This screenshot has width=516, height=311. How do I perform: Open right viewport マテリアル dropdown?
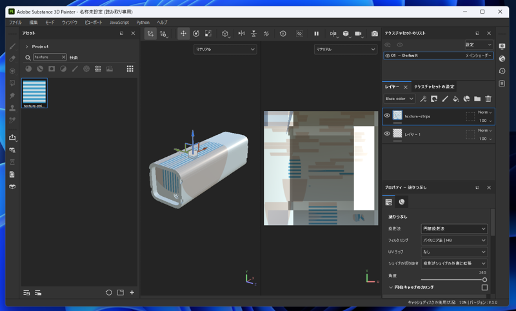[345, 50]
